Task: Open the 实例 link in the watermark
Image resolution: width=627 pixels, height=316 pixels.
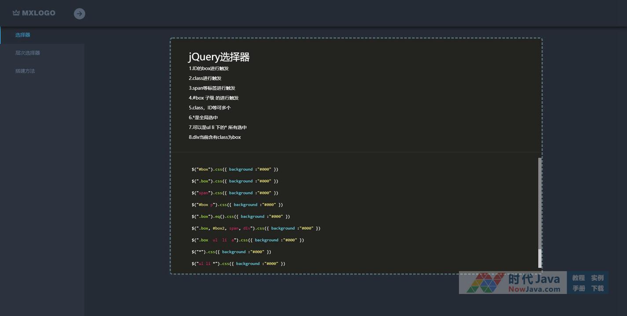Action: click(x=597, y=278)
